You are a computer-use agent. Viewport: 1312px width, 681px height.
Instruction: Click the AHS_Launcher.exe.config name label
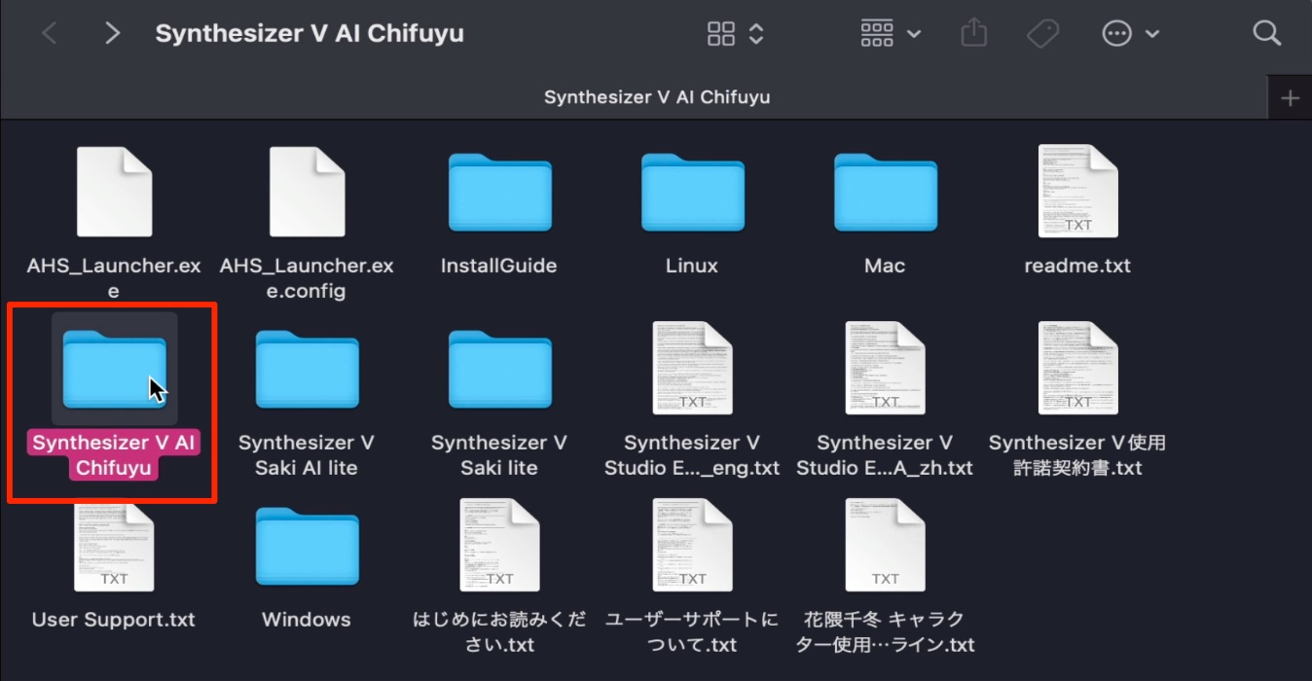[x=307, y=278]
